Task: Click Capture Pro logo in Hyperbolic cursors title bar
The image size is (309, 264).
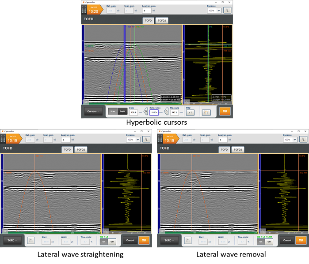Action: 84,2
